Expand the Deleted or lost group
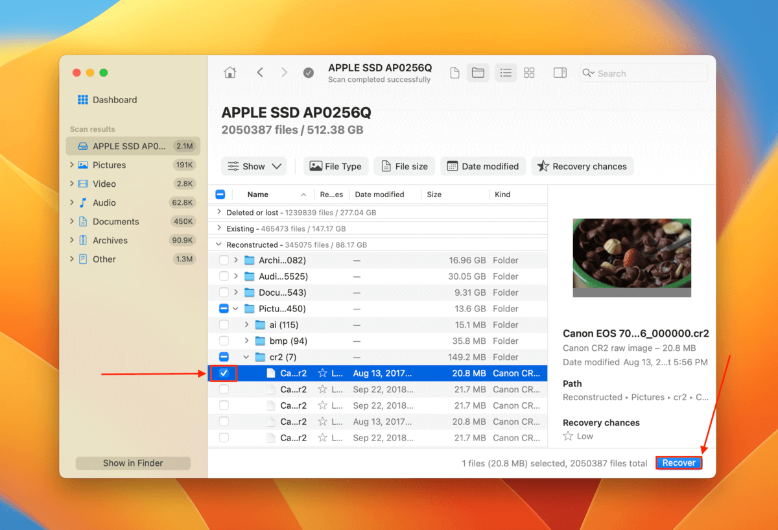 coord(218,212)
